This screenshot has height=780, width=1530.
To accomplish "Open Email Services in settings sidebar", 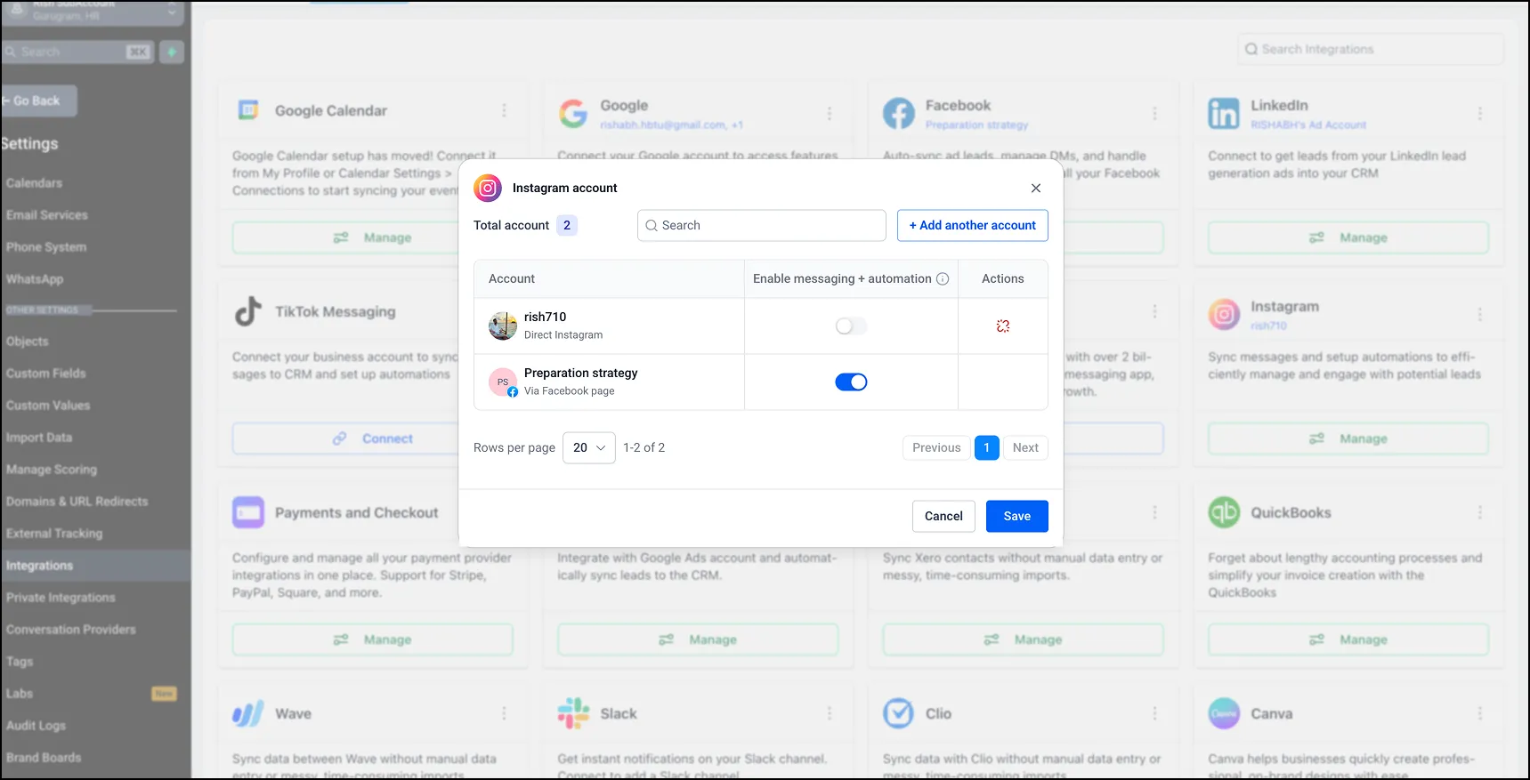I will pos(46,215).
